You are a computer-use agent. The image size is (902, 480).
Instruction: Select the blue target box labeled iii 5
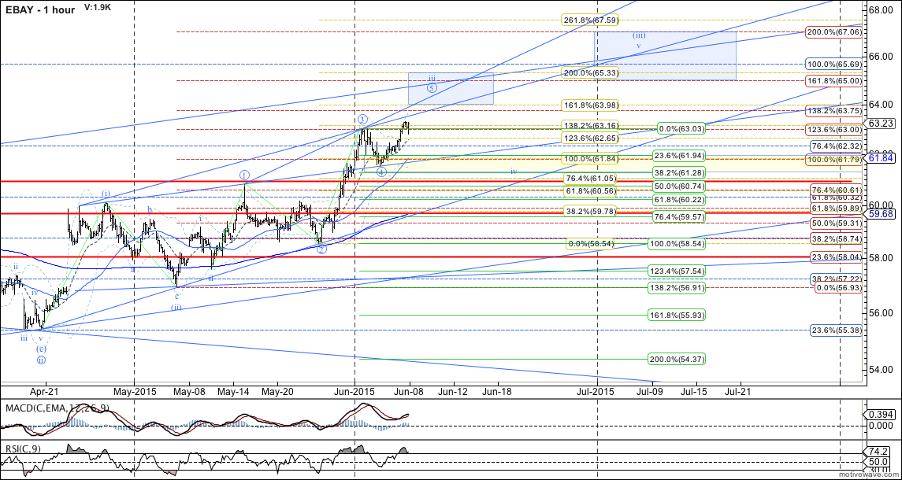point(451,89)
